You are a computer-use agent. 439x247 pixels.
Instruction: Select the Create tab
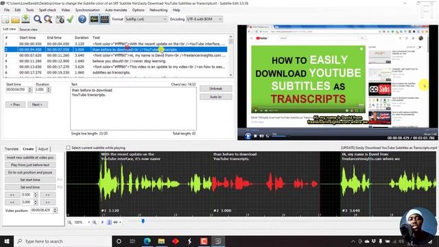(28, 149)
